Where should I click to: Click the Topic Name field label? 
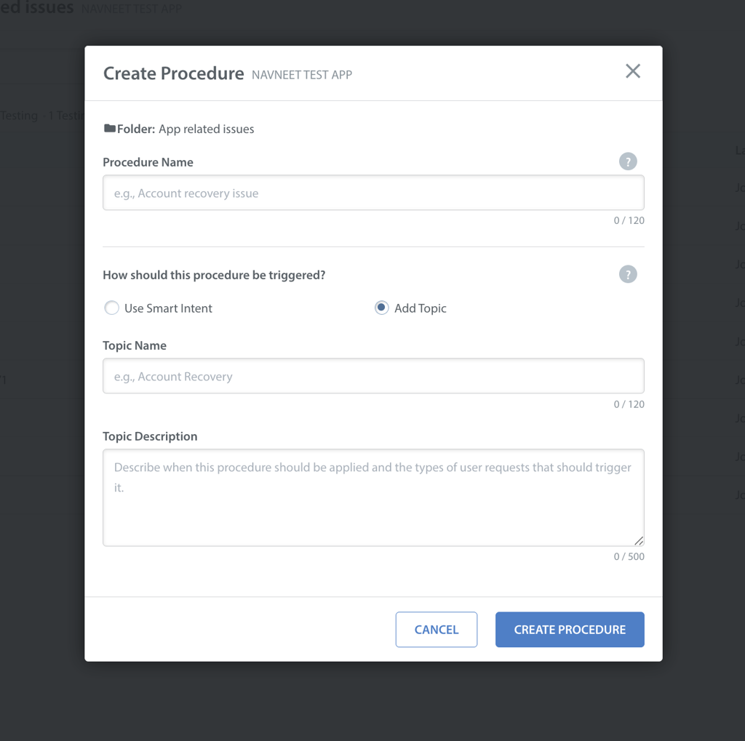[135, 345]
